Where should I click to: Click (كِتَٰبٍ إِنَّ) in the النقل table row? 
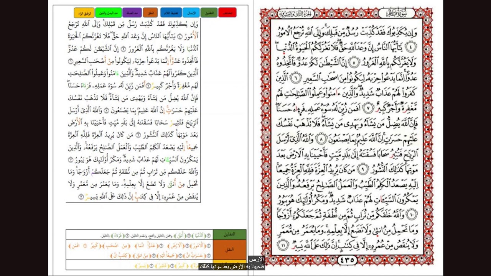pos(120,256)
